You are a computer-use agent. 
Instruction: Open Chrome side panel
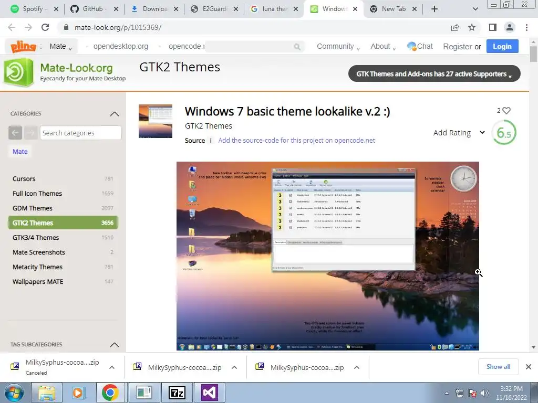[x=492, y=27]
